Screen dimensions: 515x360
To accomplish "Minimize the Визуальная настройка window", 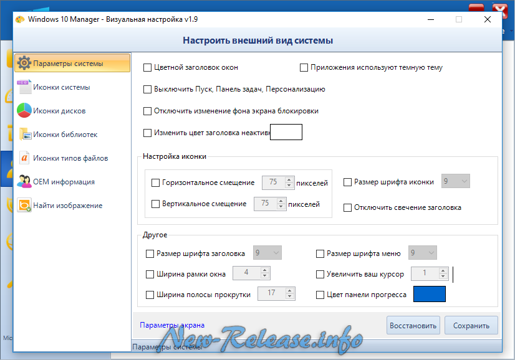I will (x=431, y=19).
